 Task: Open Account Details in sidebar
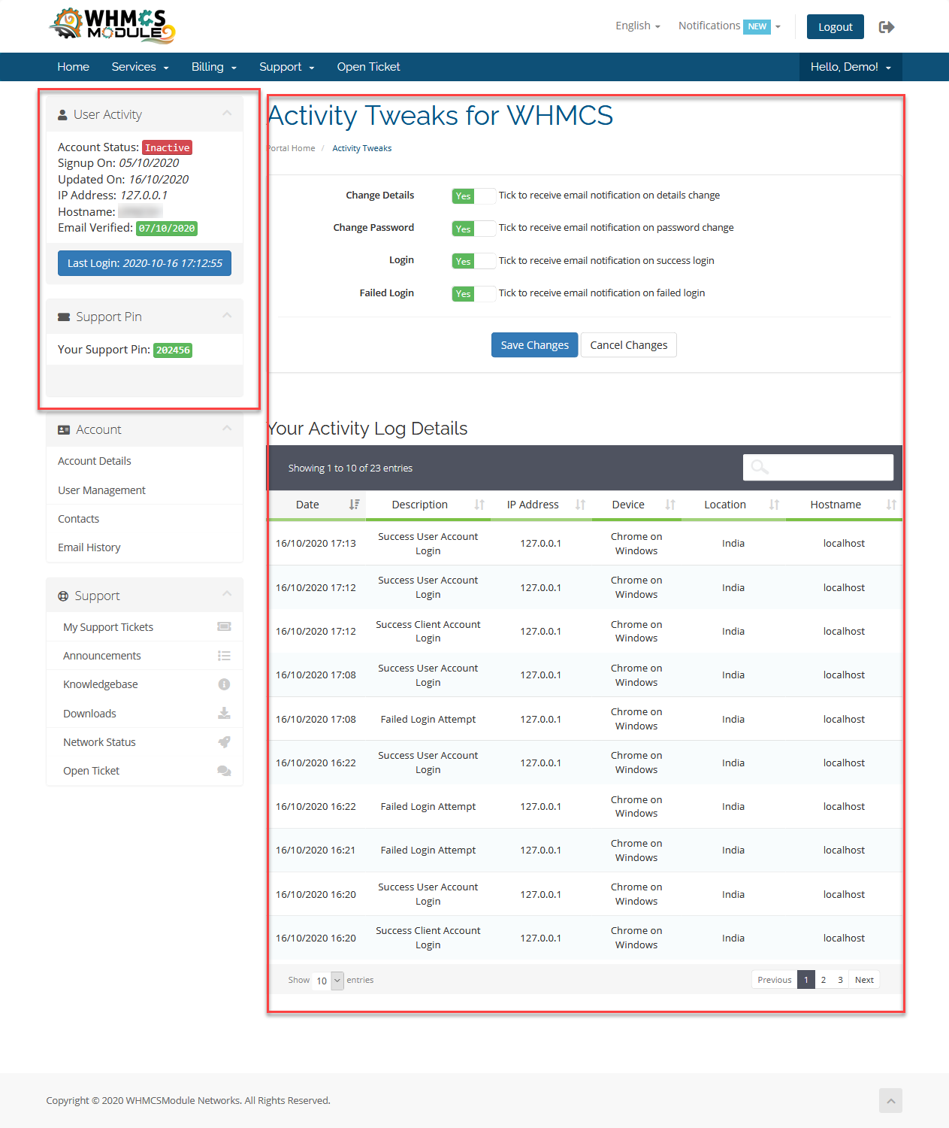tap(95, 461)
